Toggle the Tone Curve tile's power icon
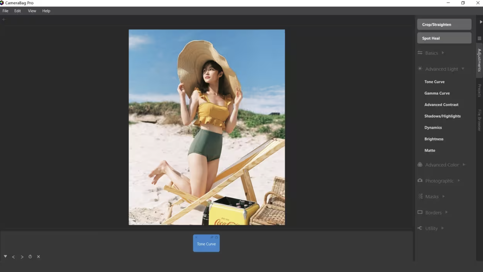The image size is (483, 272). 216,237
